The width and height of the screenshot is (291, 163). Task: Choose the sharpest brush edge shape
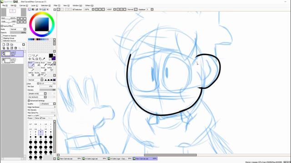[45, 80]
